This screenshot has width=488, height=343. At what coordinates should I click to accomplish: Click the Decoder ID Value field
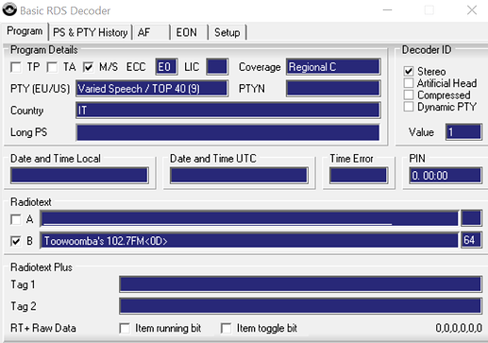click(463, 132)
